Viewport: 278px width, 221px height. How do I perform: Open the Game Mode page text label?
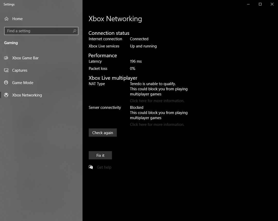pos(23,83)
